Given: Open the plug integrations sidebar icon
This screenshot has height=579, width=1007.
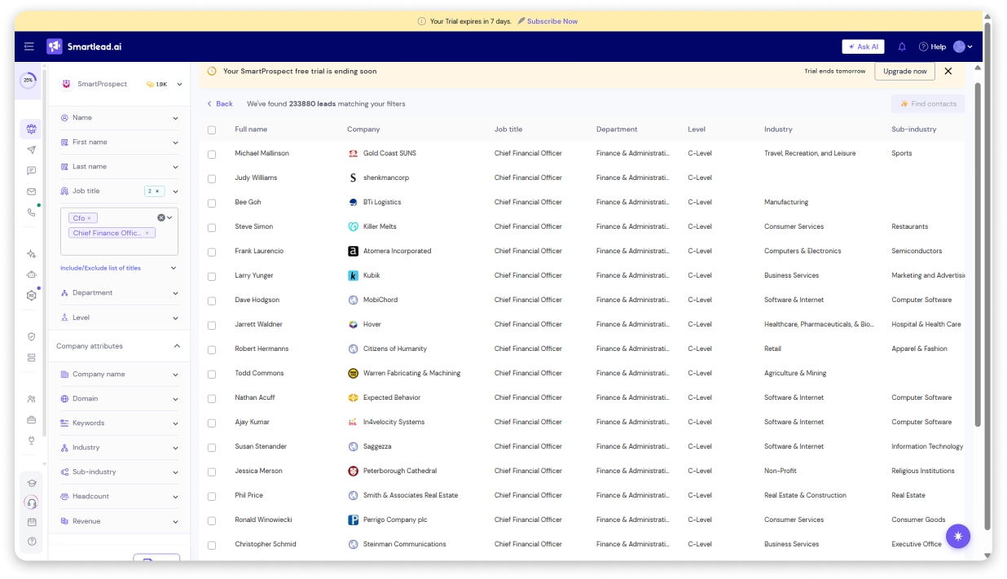Looking at the screenshot, I should pos(31,441).
